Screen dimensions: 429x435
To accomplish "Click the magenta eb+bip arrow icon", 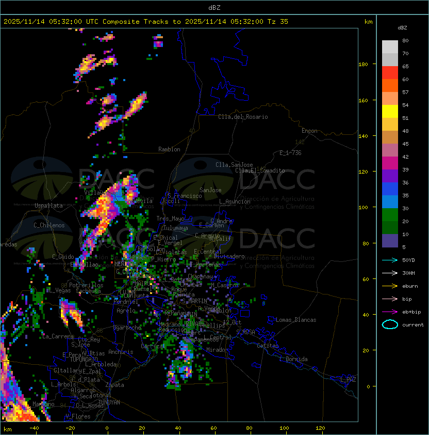I will point(390,312).
